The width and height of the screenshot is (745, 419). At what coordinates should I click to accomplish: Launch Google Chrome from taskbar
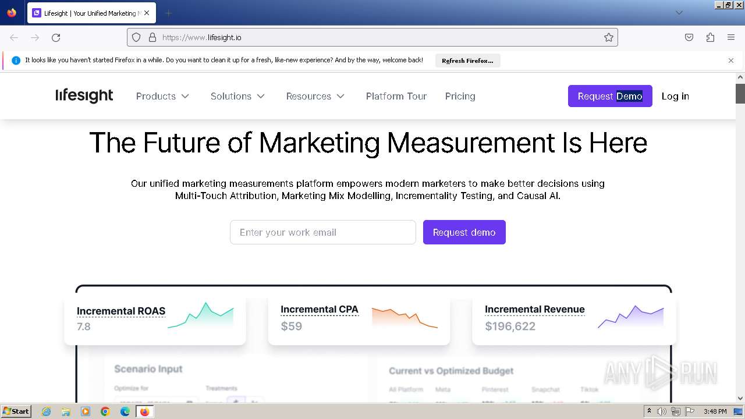tap(105, 411)
